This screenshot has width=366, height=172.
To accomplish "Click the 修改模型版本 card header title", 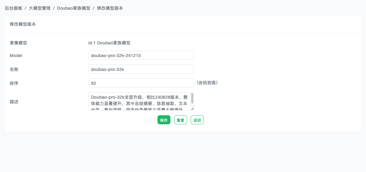I will pos(23,24).
